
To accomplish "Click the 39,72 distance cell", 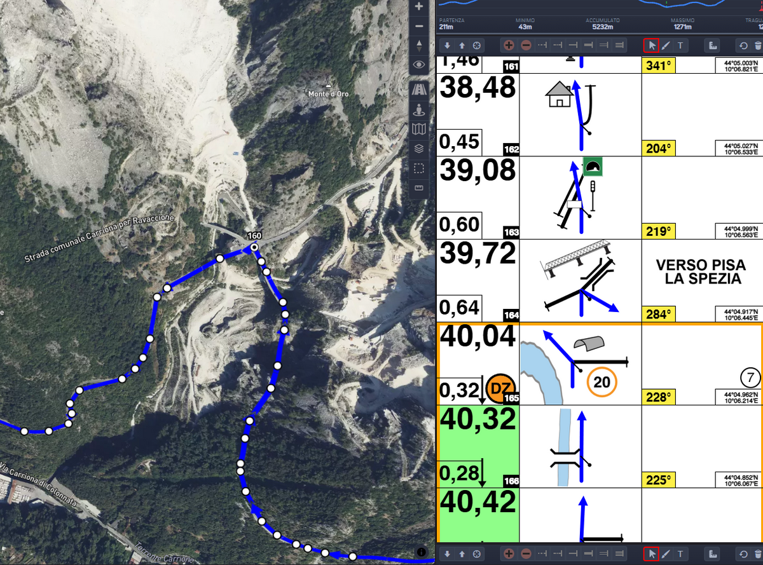I will point(479,280).
